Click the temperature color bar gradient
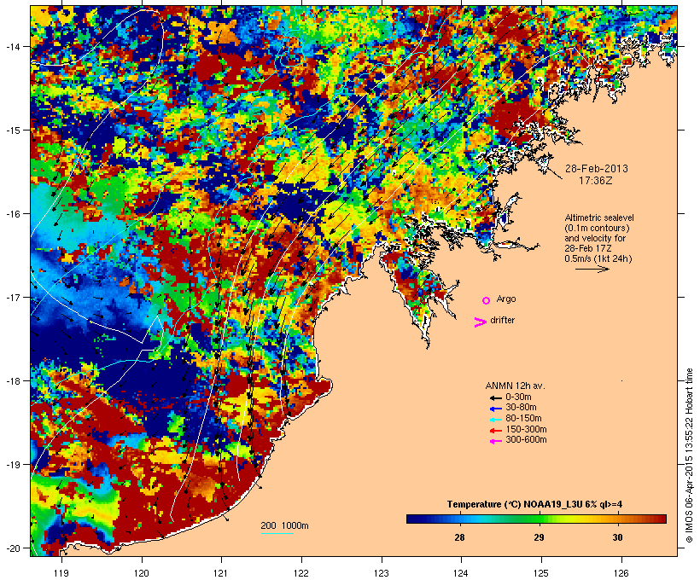The width and height of the screenshot is (700, 580). [x=536, y=519]
